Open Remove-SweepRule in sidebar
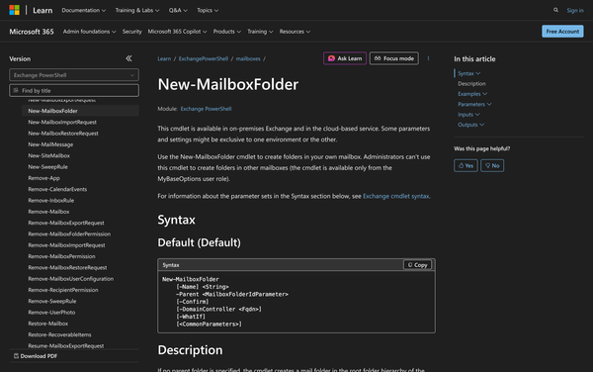593x372 pixels. point(52,301)
